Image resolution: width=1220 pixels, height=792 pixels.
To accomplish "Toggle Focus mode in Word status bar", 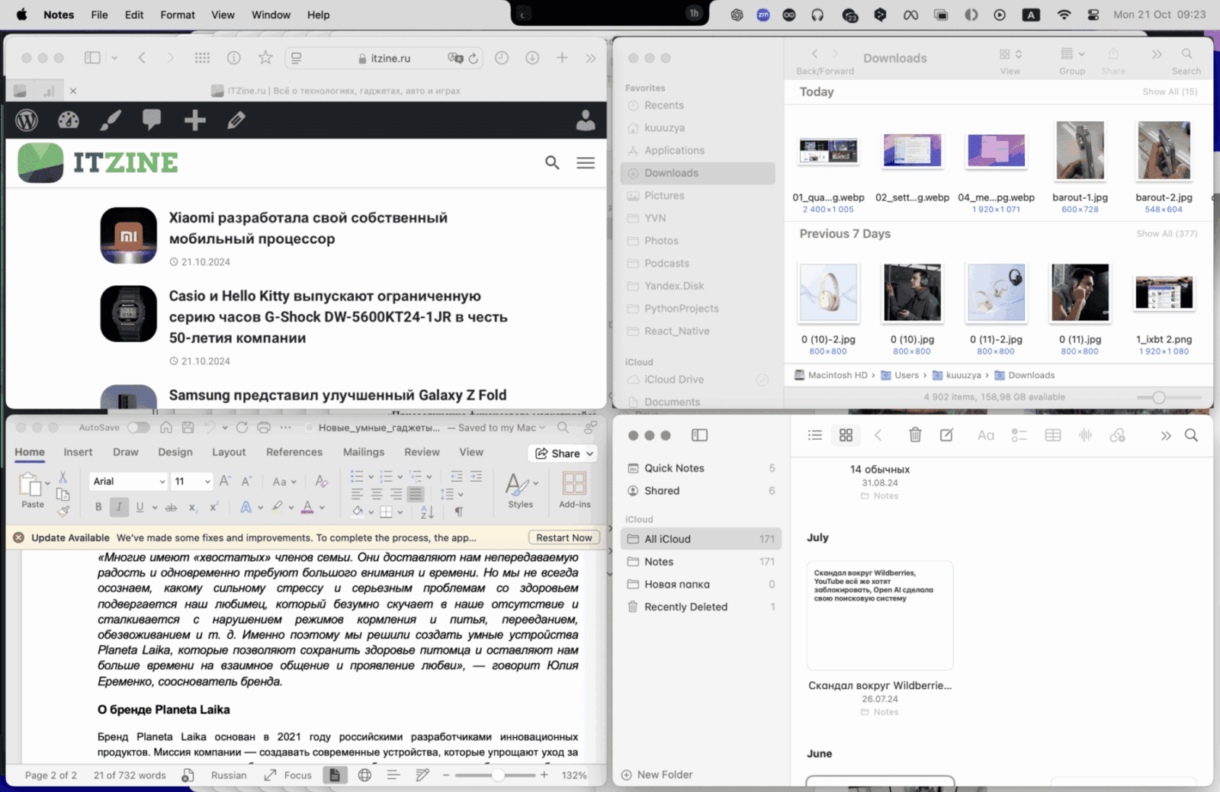I will coord(287,775).
